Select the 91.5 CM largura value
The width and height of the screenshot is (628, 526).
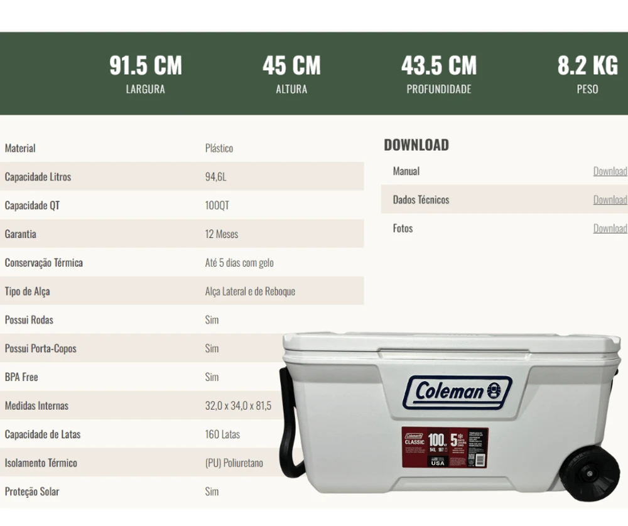pyautogui.click(x=146, y=65)
